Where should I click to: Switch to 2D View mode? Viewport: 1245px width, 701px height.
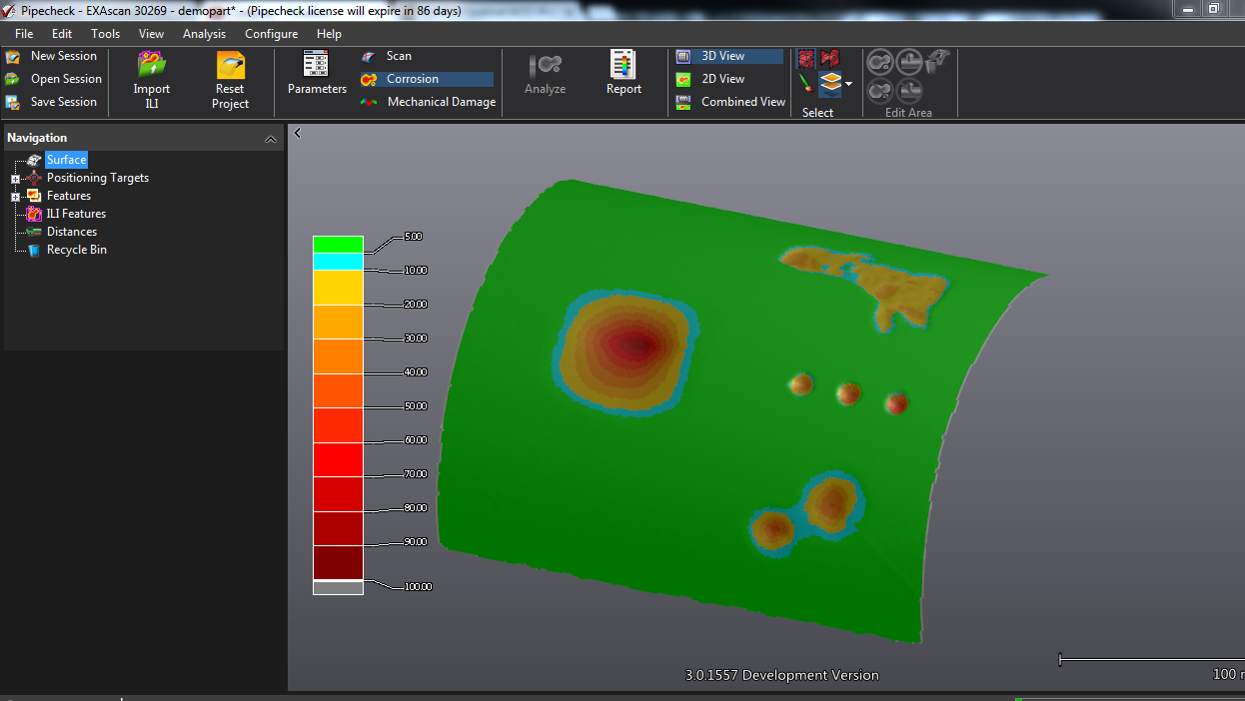722,79
